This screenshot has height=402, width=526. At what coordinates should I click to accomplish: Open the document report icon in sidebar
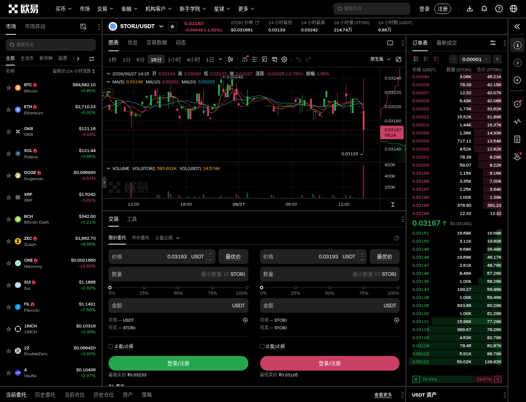point(517,139)
